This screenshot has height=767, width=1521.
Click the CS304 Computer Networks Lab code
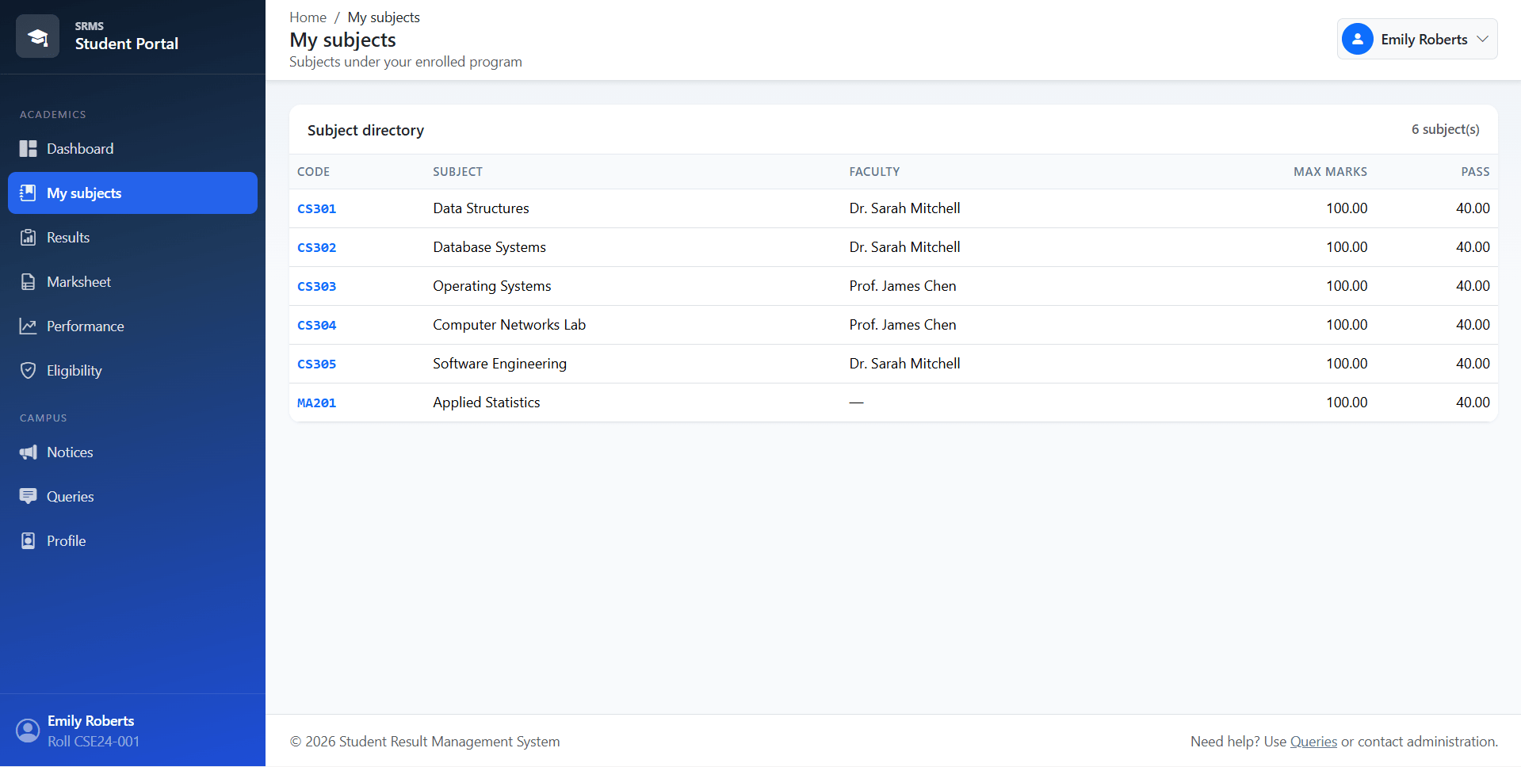tap(316, 325)
